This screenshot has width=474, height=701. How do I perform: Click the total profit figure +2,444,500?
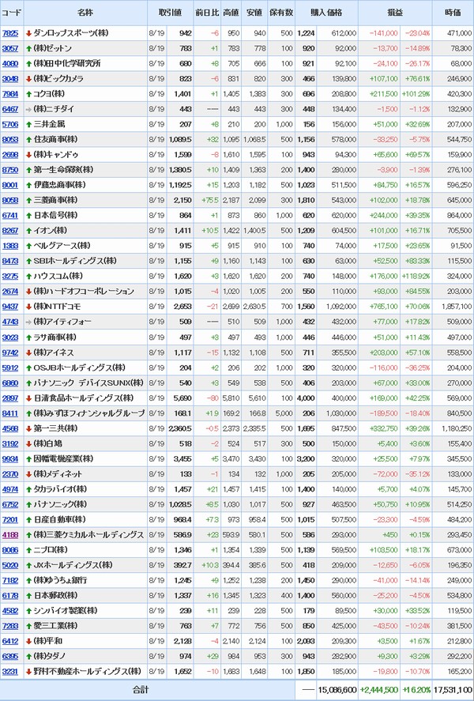click(x=379, y=690)
